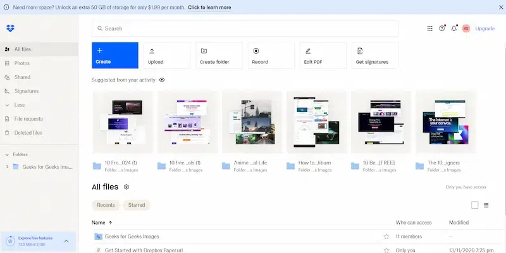Collapse the Explore free features panel chevron
The width and height of the screenshot is (506, 253).
[x=66, y=241]
